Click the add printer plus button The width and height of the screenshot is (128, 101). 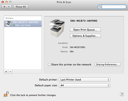click(x=6, y=72)
